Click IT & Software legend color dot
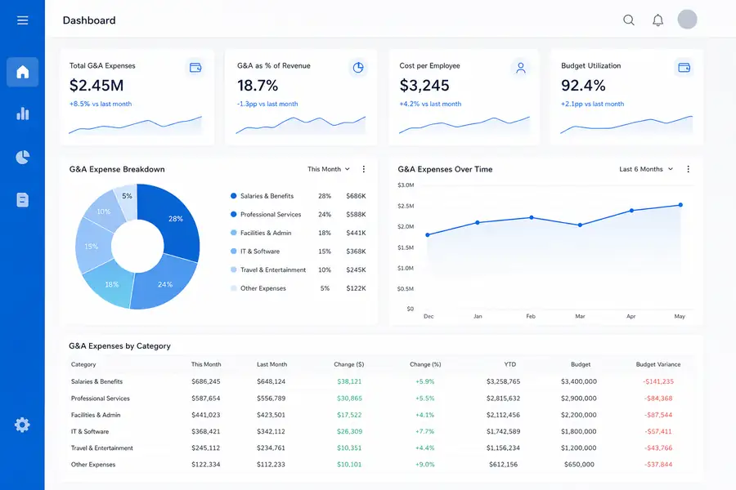This screenshot has height=490, width=736. pos(234,252)
